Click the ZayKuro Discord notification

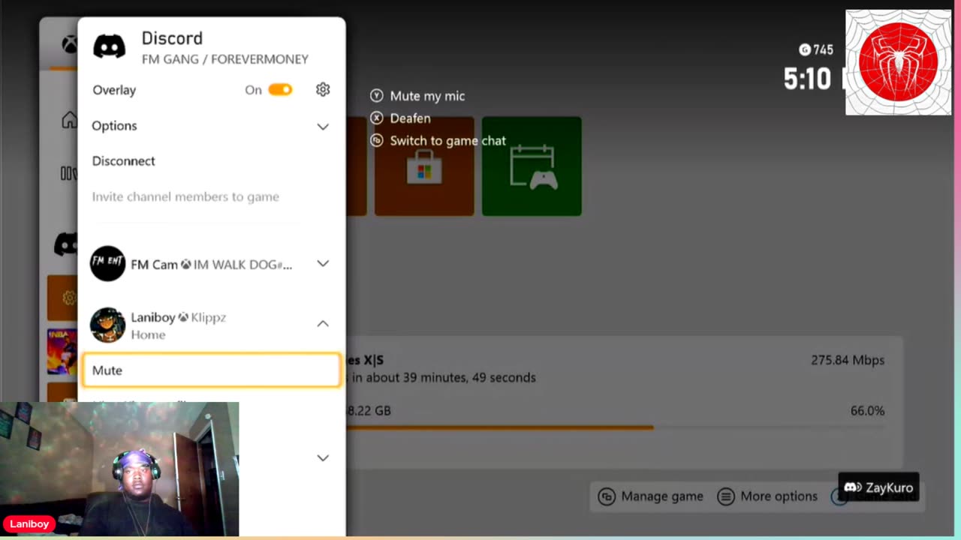(x=878, y=487)
